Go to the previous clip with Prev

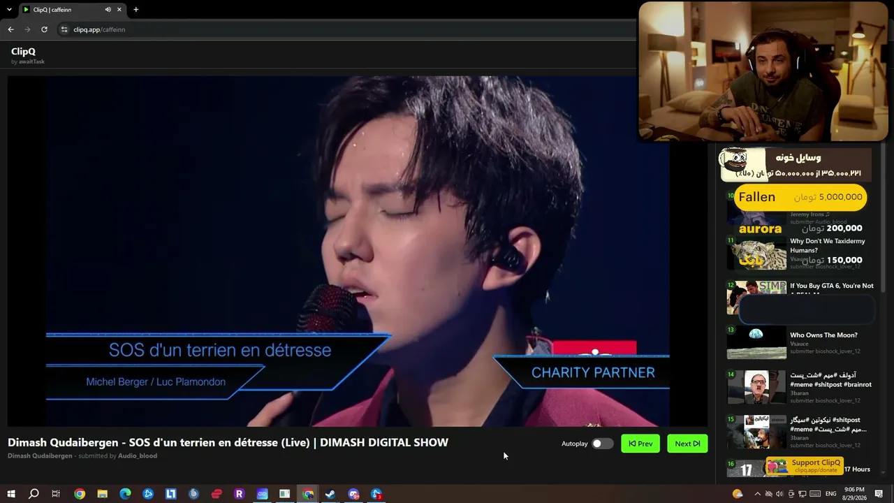pyautogui.click(x=640, y=444)
